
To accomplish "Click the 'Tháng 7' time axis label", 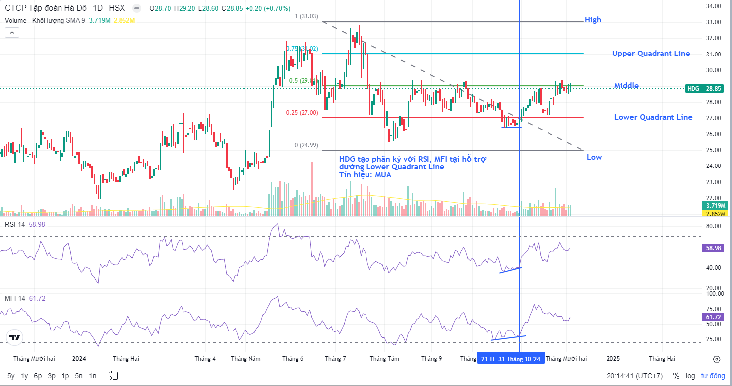I will (x=335, y=359).
